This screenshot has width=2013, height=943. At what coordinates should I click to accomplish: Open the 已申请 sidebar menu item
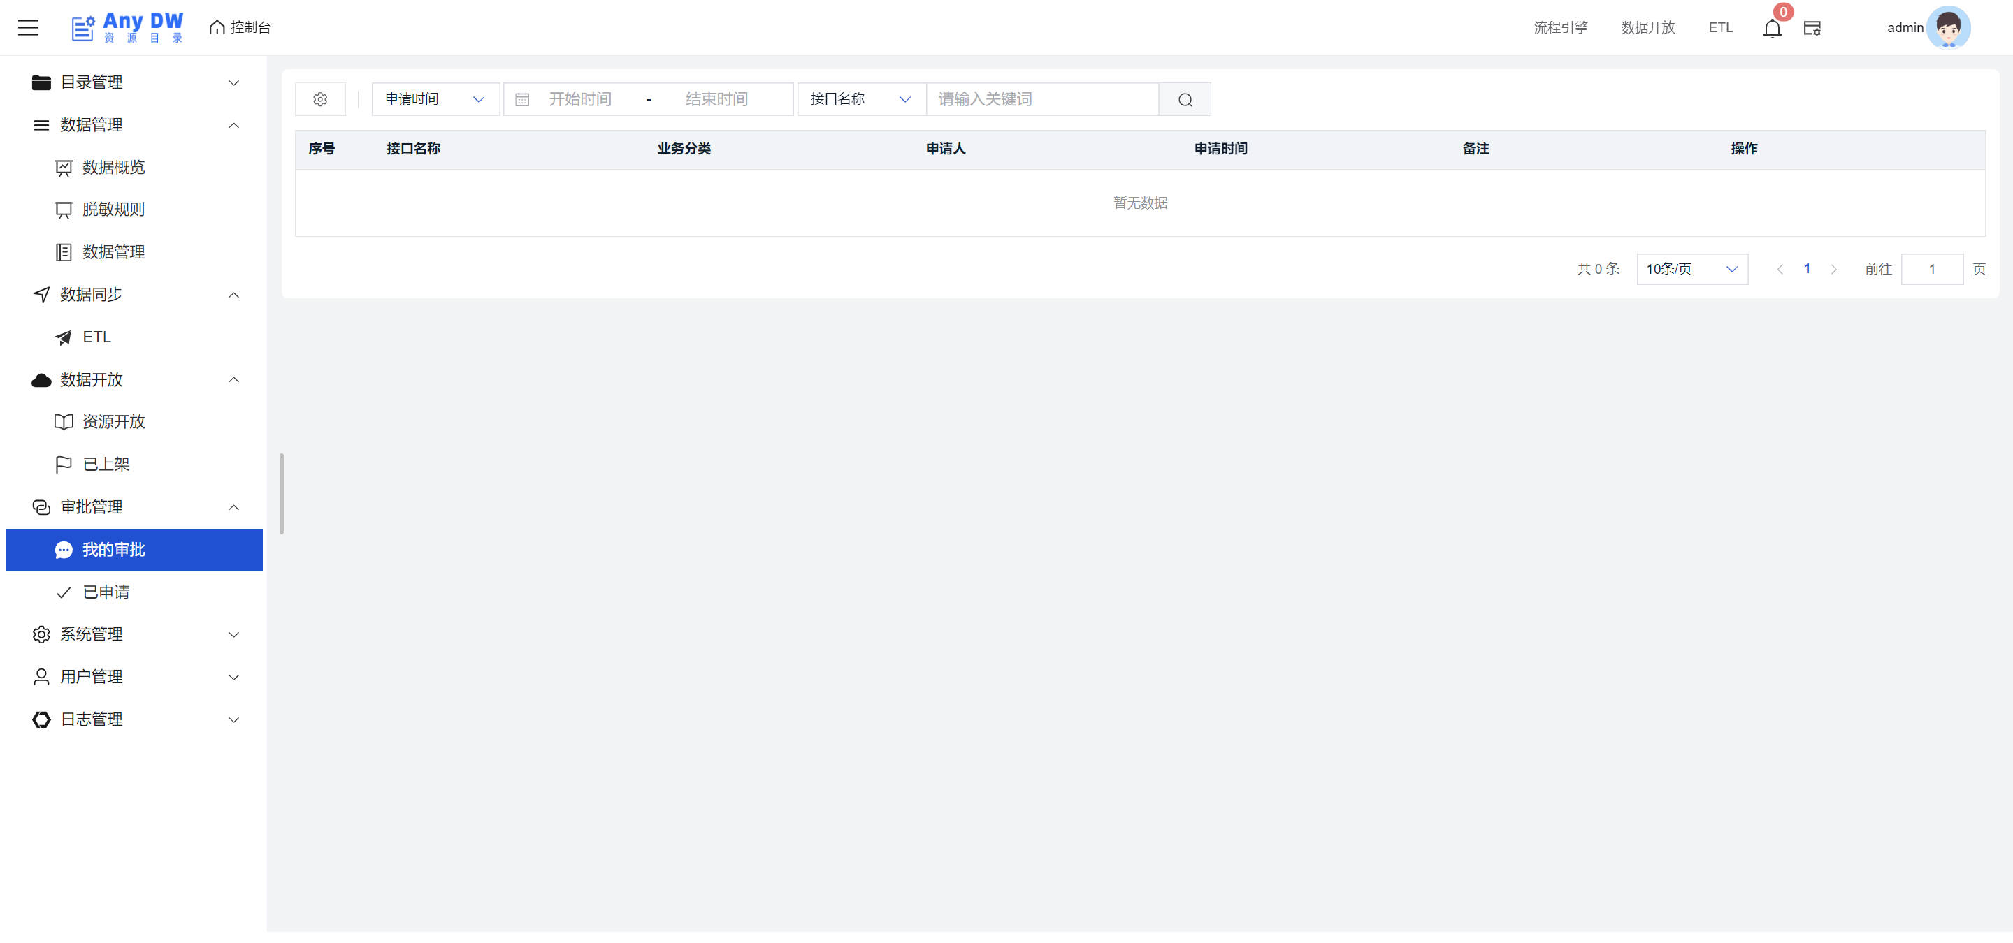pyautogui.click(x=106, y=592)
